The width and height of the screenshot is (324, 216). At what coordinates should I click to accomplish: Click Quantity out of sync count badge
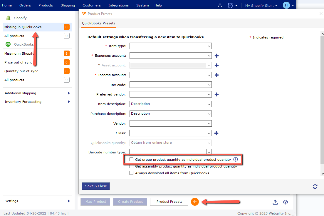[x=67, y=71]
